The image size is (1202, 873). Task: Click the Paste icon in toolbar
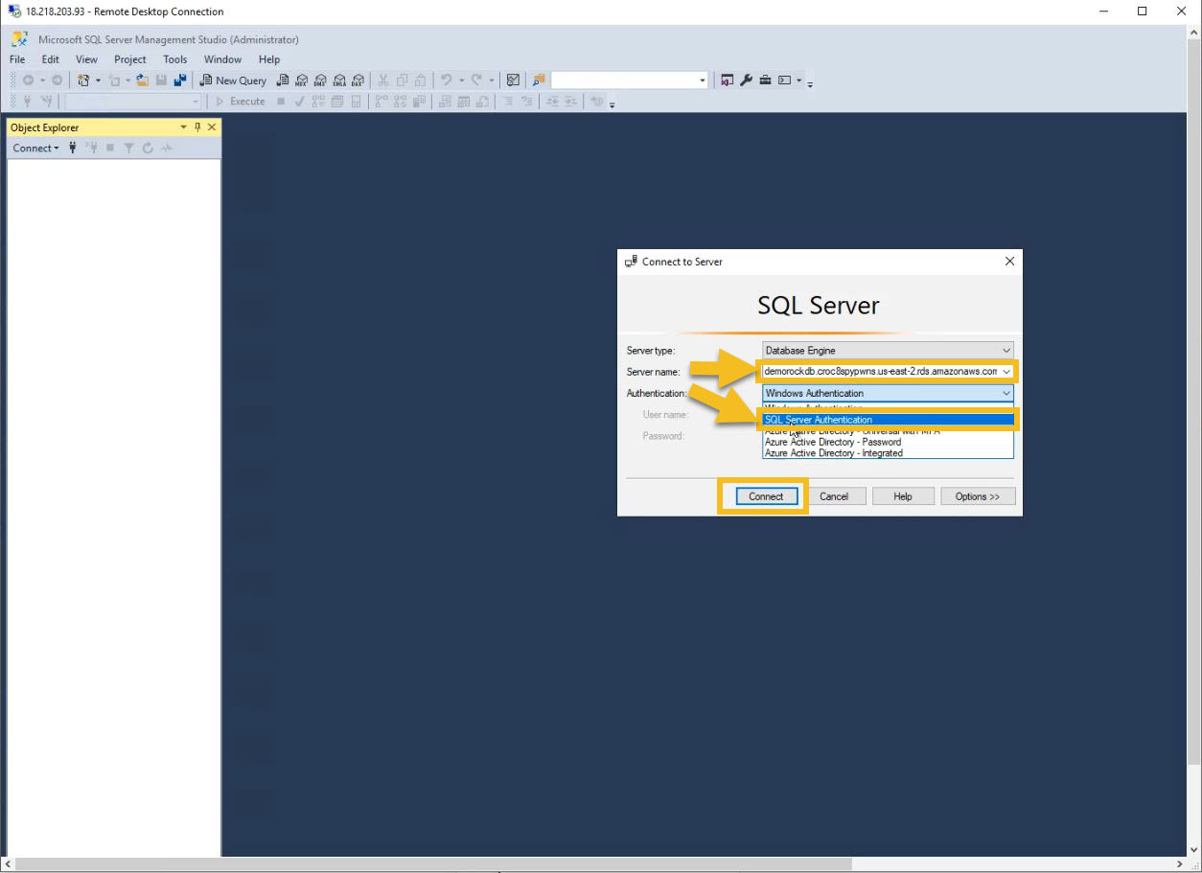click(420, 80)
